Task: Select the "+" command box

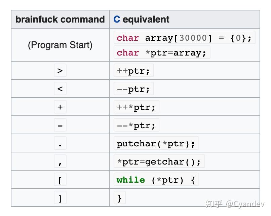Action: coord(60,107)
